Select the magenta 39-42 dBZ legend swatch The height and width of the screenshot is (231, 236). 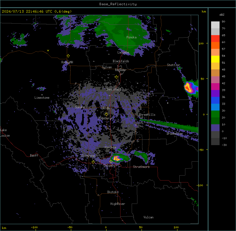click(x=215, y=86)
